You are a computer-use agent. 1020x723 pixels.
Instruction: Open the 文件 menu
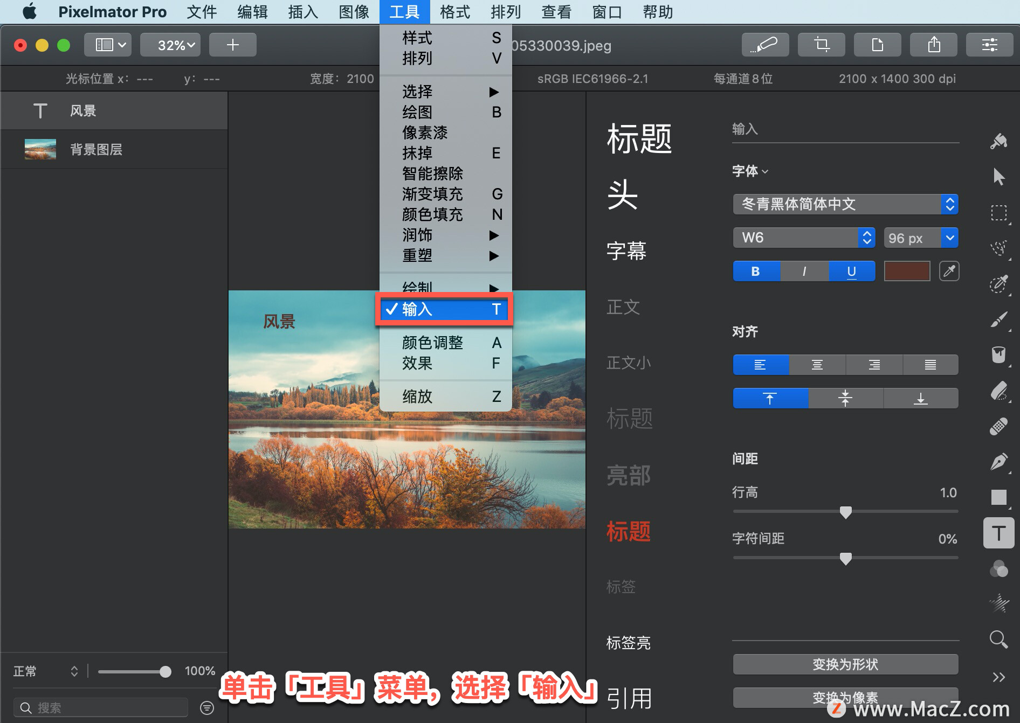point(202,12)
